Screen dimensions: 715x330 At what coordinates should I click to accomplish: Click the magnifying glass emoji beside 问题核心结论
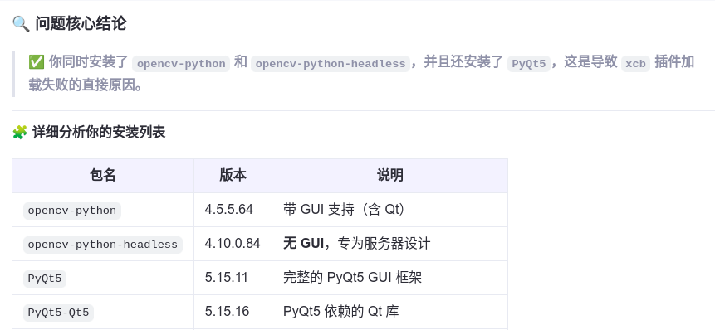coord(21,24)
